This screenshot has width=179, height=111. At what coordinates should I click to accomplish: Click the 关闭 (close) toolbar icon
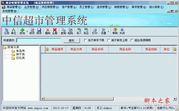122,31
